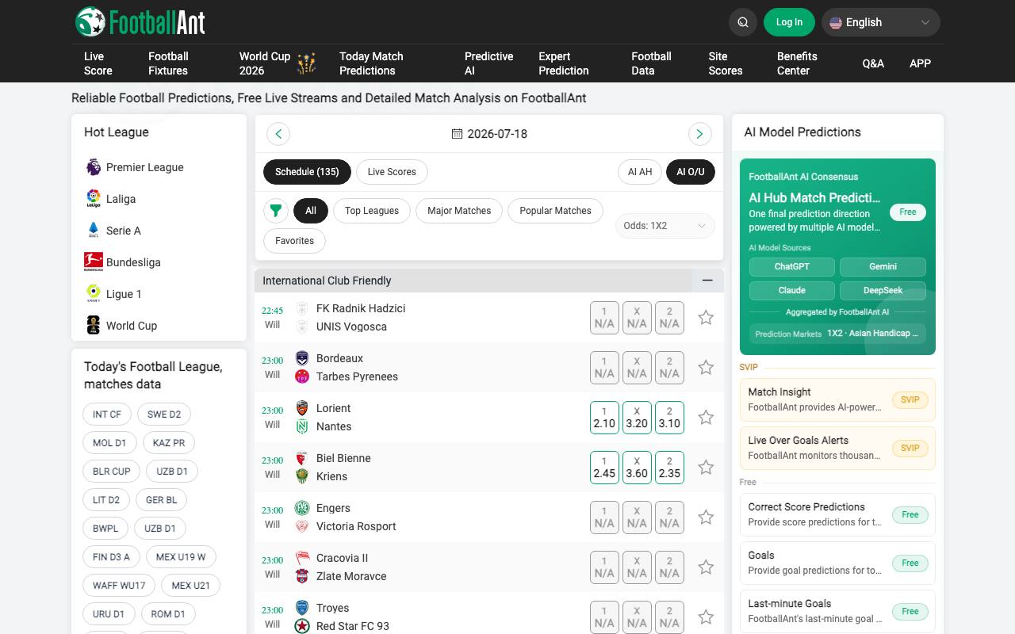Open Benefits Center menu
This screenshot has height=634, width=1015.
(x=797, y=63)
